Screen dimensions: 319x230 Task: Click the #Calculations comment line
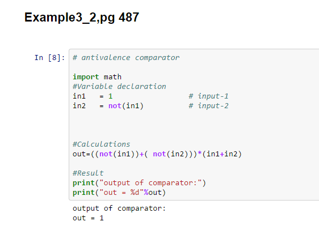pyautogui.click(x=101, y=144)
